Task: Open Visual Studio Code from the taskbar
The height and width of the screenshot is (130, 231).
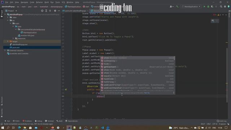Action: [103, 127]
